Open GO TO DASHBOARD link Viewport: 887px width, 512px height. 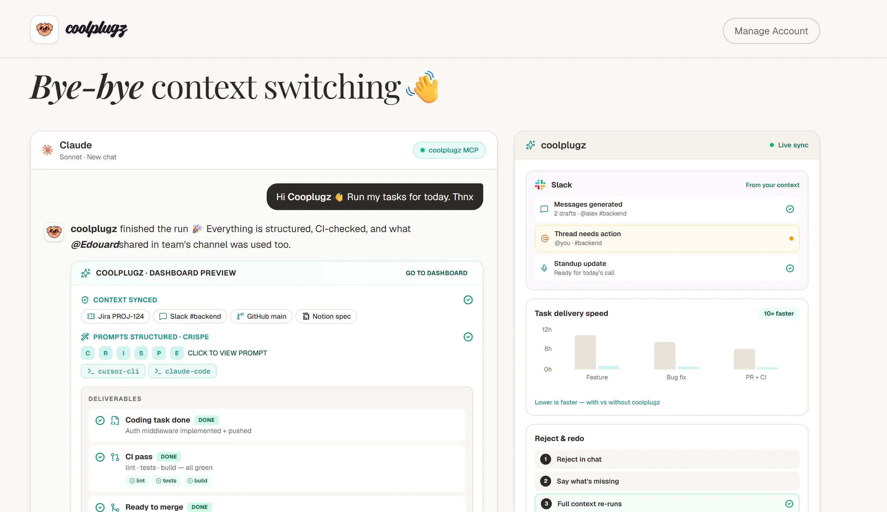[x=436, y=273]
